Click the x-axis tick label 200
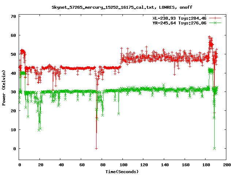 tap(227, 165)
